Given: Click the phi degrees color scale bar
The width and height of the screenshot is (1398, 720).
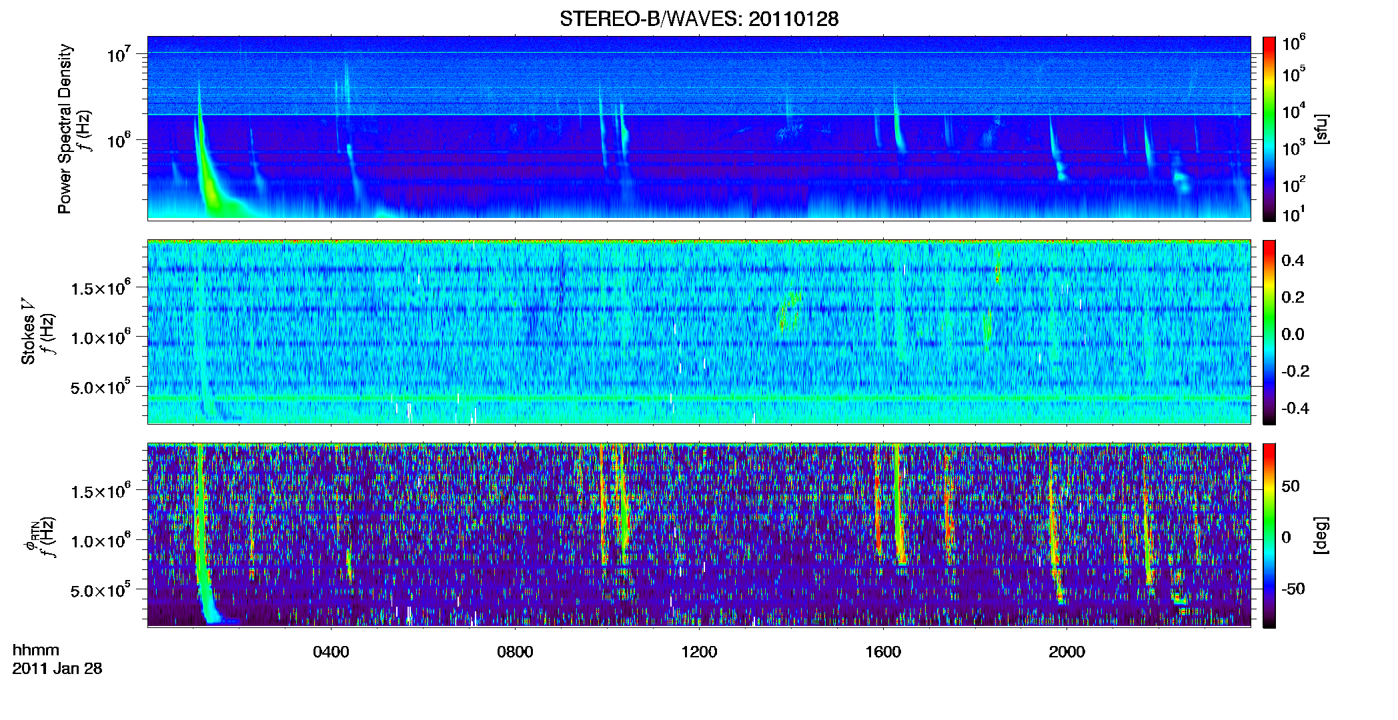Looking at the screenshot, I should pyautogui.click(x=1269, y=535).
